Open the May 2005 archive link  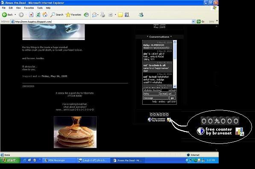point(159,27)
